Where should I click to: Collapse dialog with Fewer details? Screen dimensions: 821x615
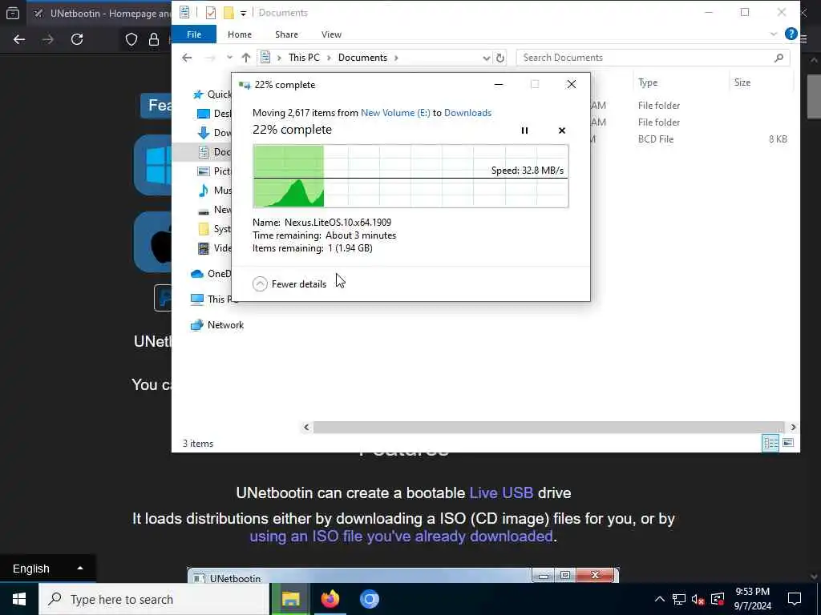[x=289, y=284]
